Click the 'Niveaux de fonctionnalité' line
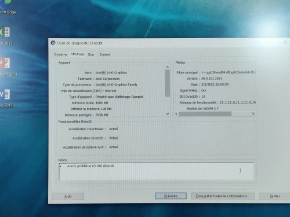290x217 pixels. [x=218, y=102]
